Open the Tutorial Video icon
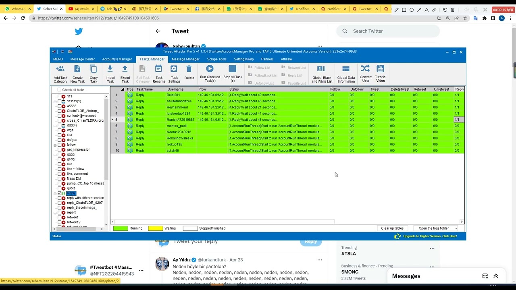The width and height of the screenshot is (516, 290). coord(380,68)
